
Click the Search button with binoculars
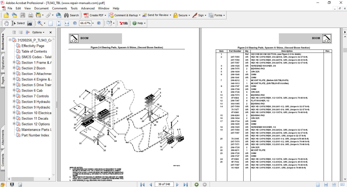click(x=71, y=15)
